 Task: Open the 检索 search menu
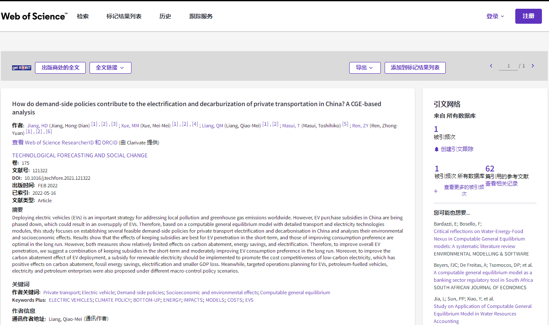(x=83, y=16)
